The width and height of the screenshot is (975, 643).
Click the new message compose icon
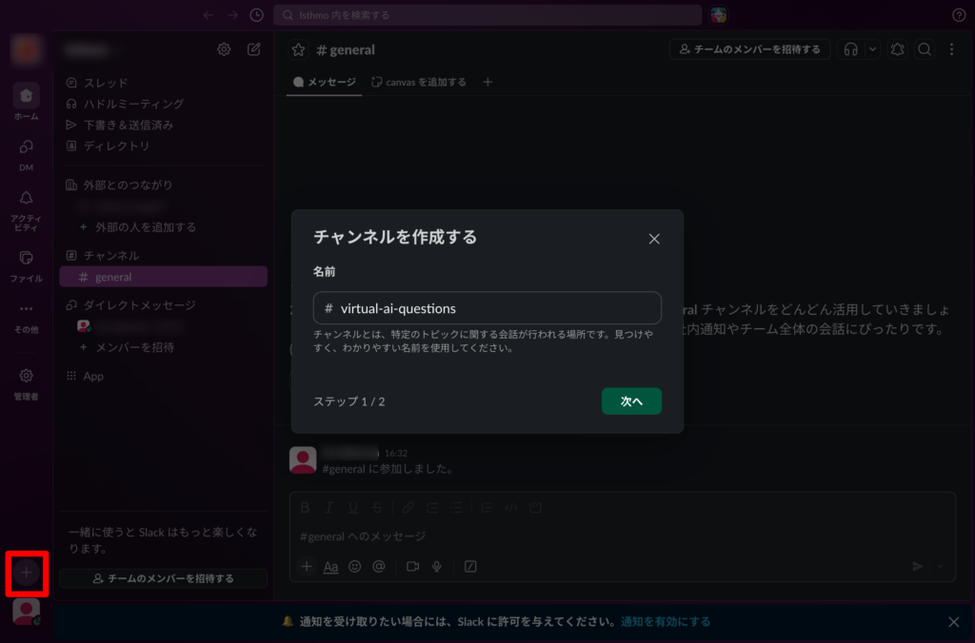[x=254, y=49]
